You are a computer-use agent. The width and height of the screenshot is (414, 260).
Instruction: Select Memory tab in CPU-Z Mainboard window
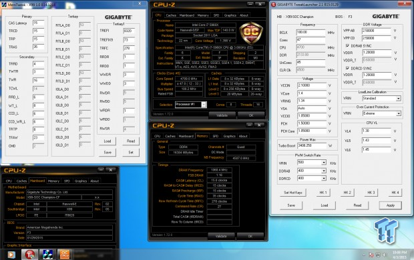point(53,181)
